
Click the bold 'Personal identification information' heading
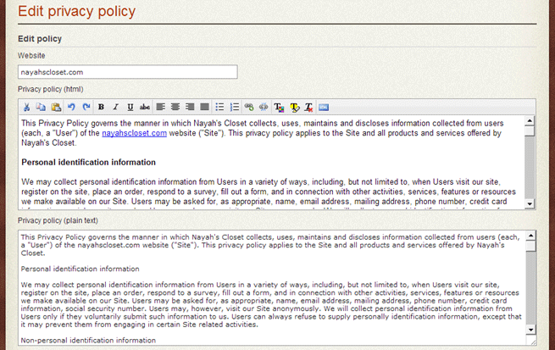click(x=88, y=162)
